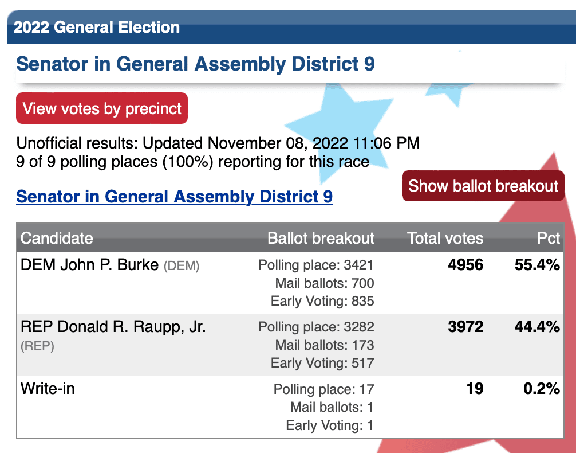The image size is (576, 453).
Task: Open the Senator in General Assembly District 9 link
Action: click(175, 197)
